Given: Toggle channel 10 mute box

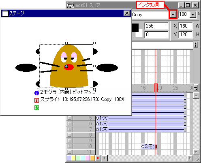Looking at the screenshot, I should (x=70, y=146).
